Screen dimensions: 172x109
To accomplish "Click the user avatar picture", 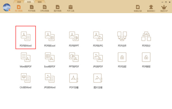I will tap(7, 7).
